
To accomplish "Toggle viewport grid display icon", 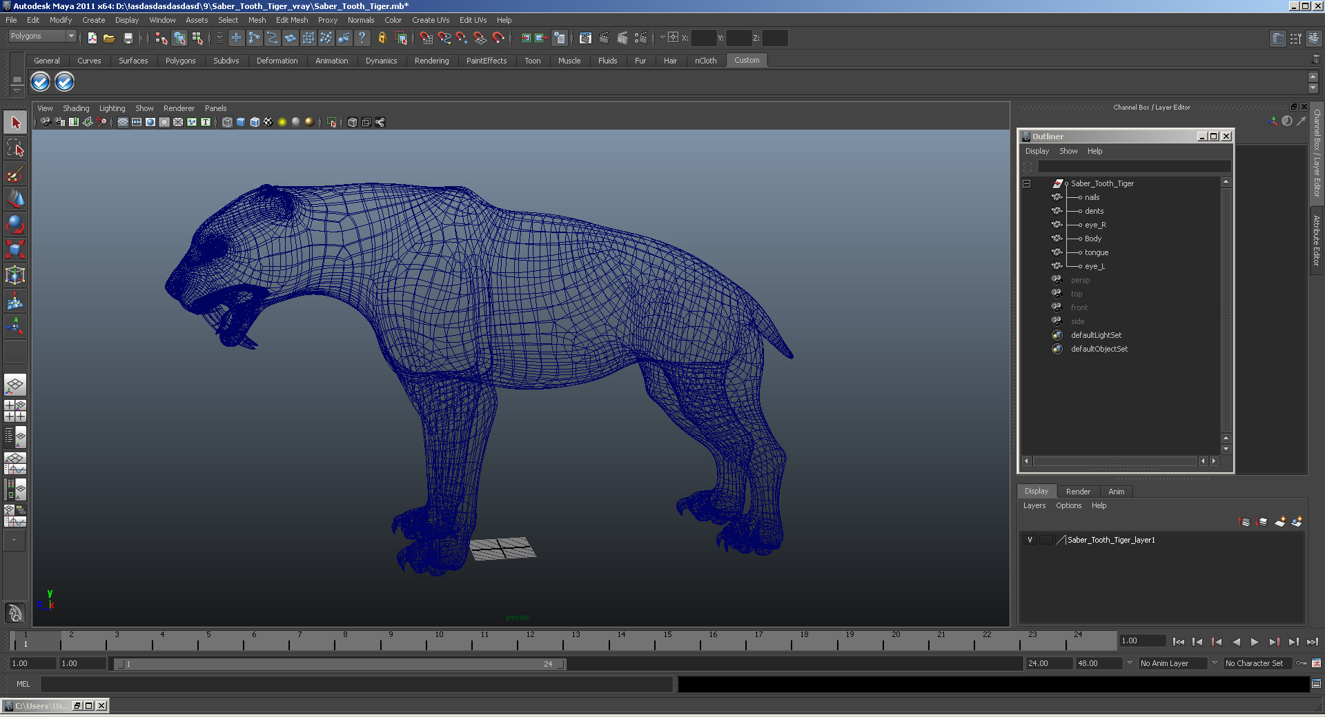I will 123,122.
